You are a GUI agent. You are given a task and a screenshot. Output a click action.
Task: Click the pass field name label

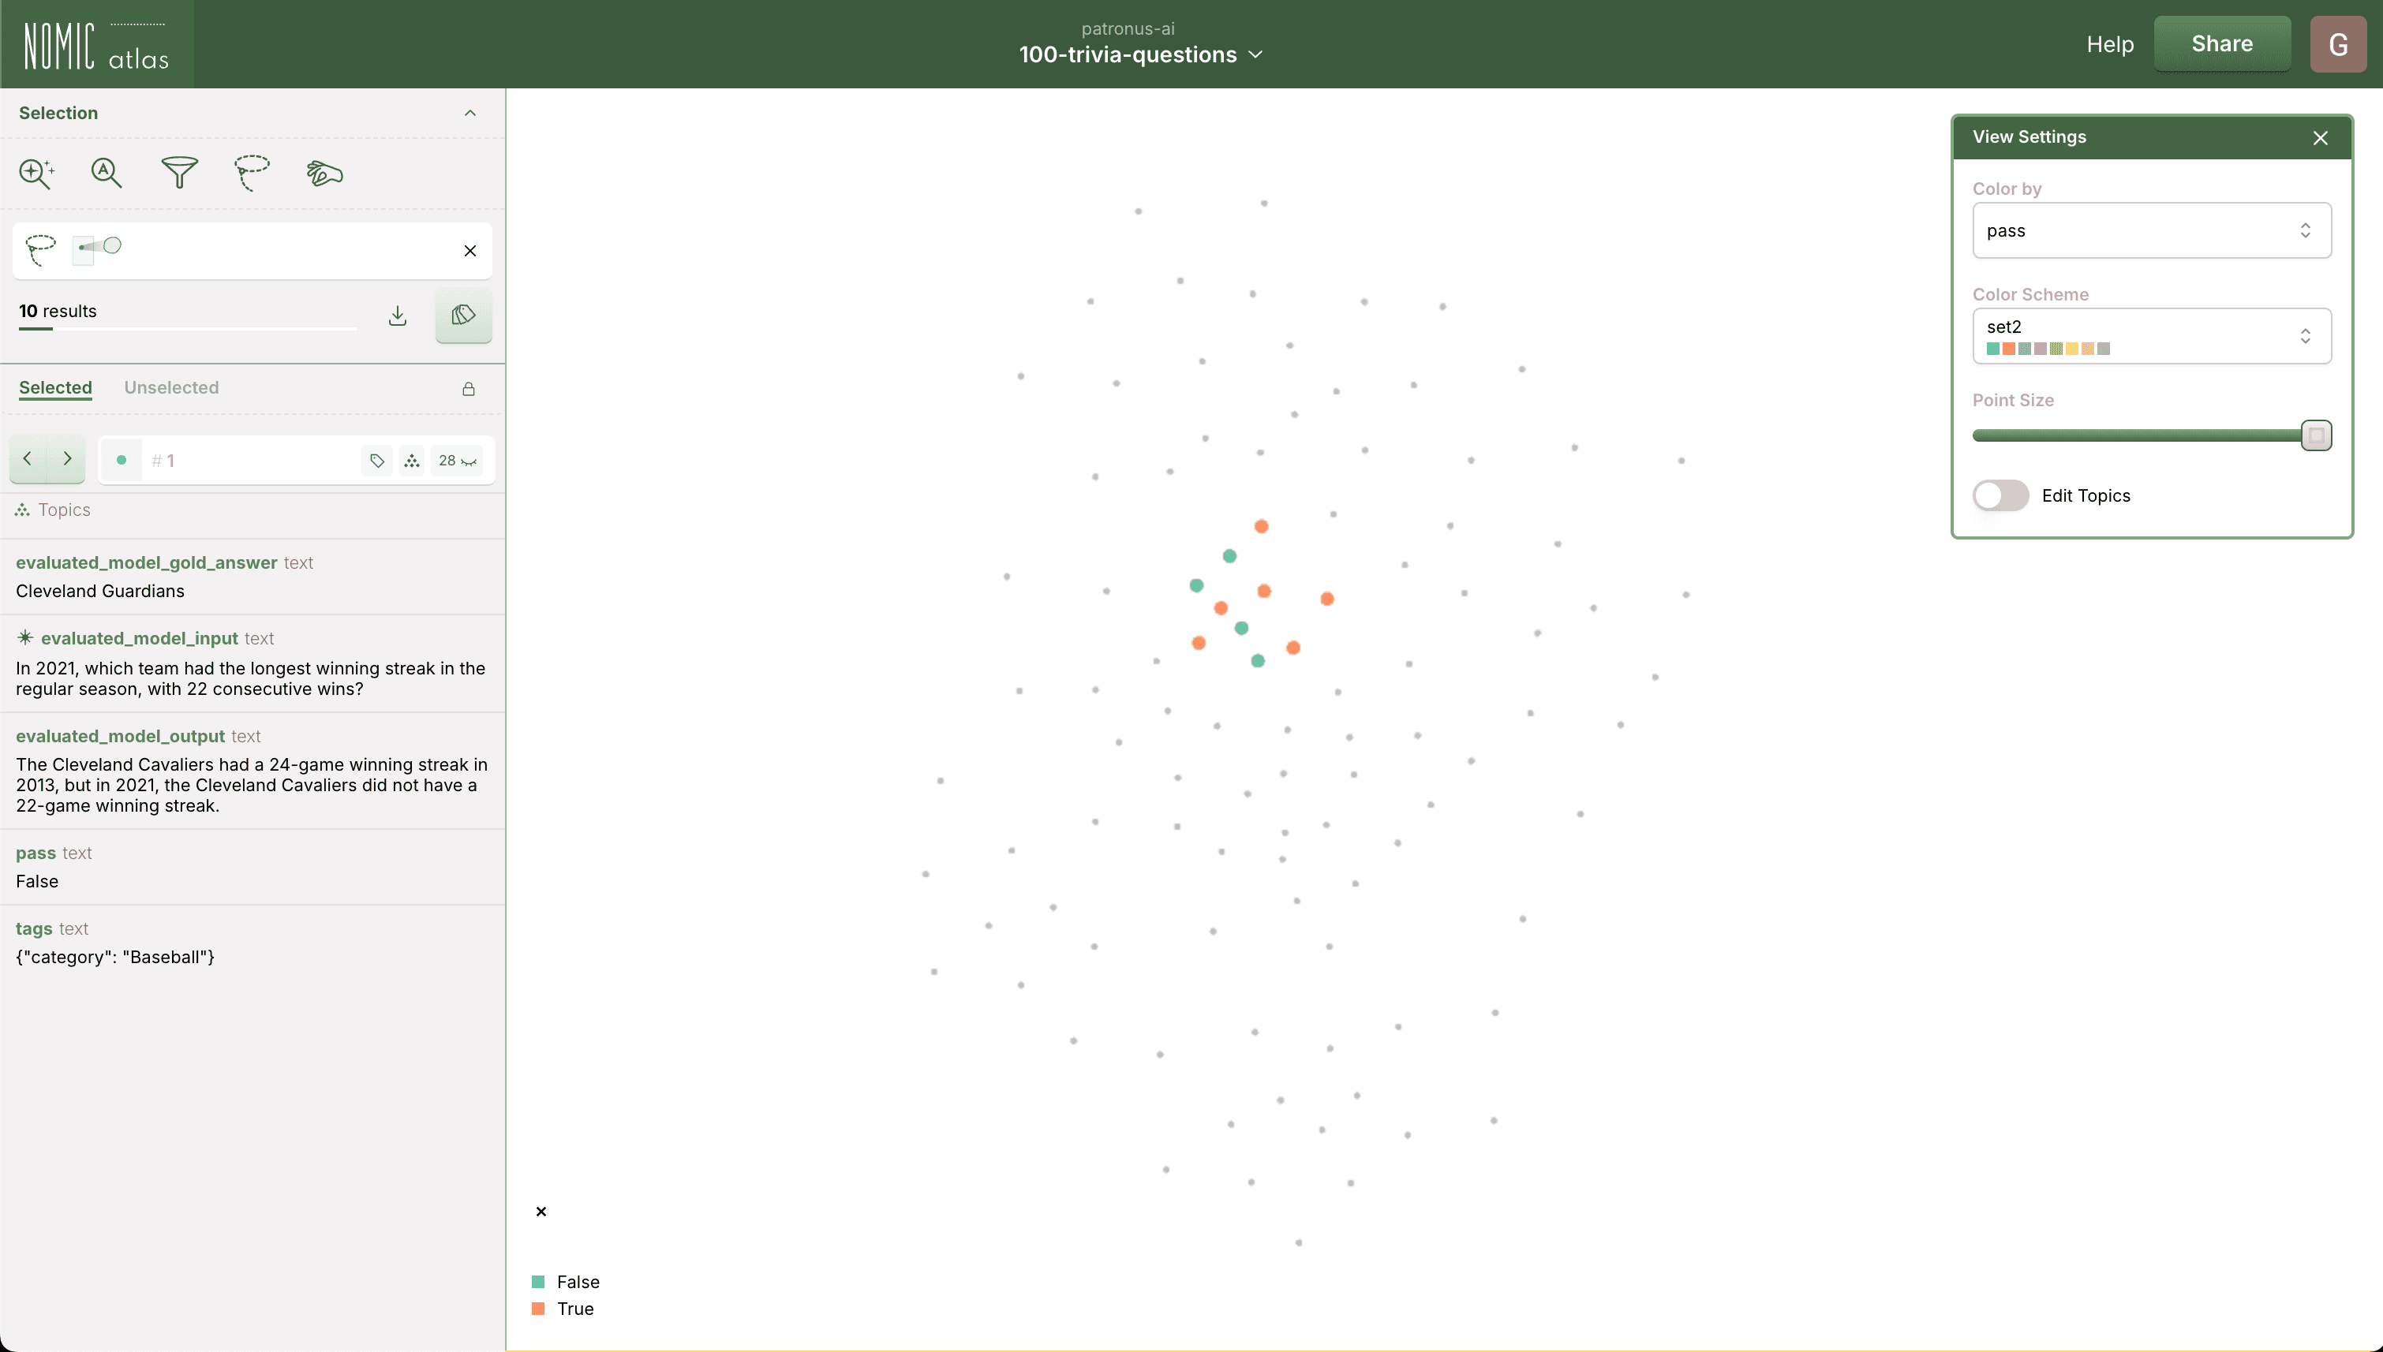tap(36, 853)
